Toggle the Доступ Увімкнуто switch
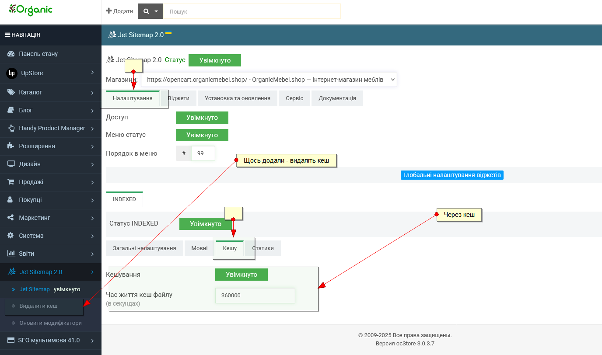602x355 pixels. pyautogui.click(x=202, y=118)
